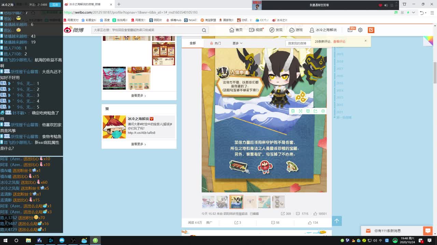437x245 pixels.
Task: Open new browser tab plus button
Action: (x=119, y=4)
